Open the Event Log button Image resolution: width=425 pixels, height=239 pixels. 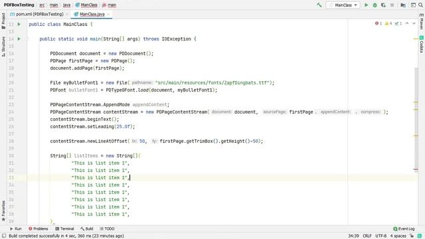pyautogui.click(x=404, y=228)
